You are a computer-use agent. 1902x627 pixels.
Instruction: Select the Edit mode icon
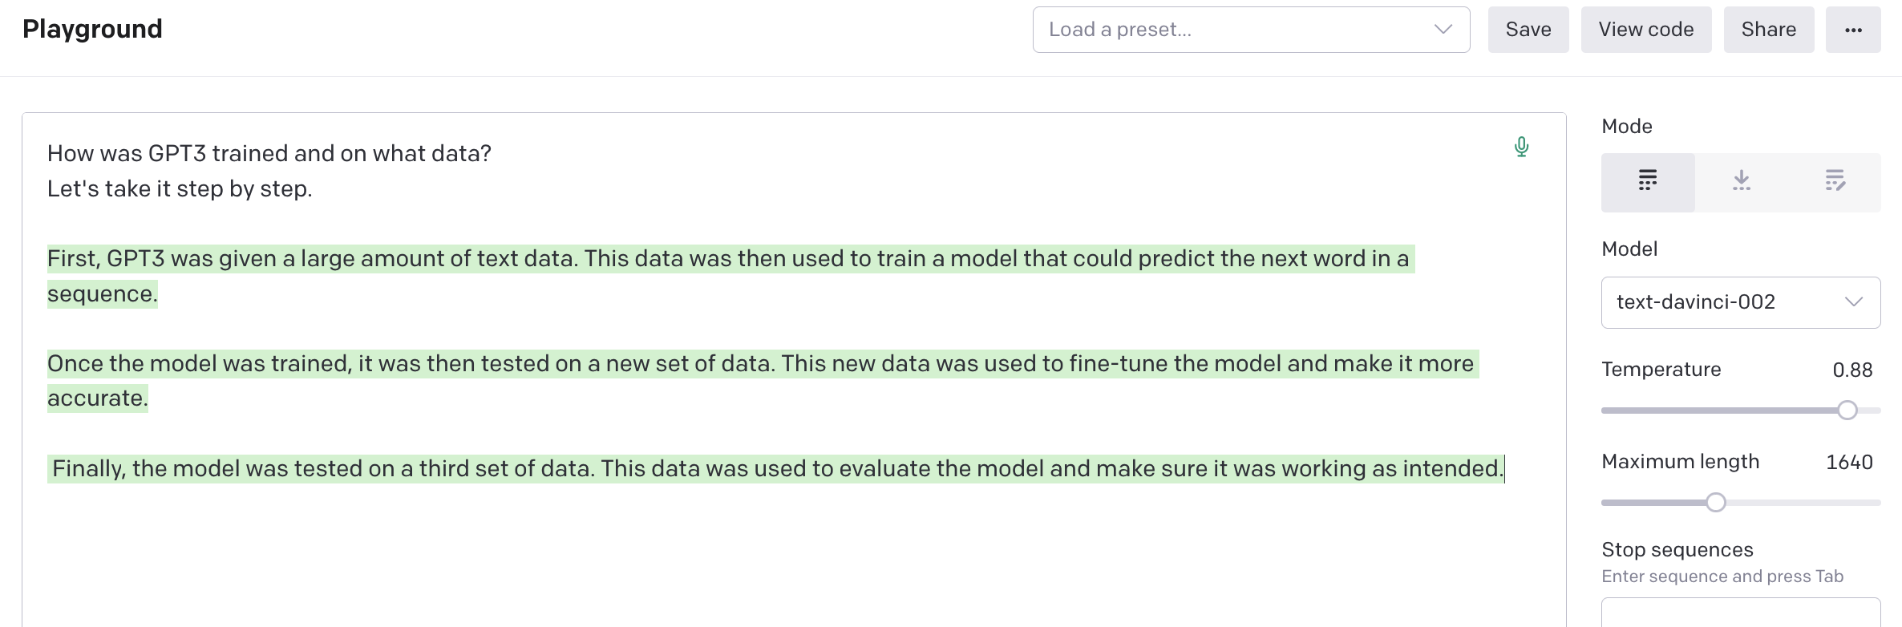click(1835, 182)
